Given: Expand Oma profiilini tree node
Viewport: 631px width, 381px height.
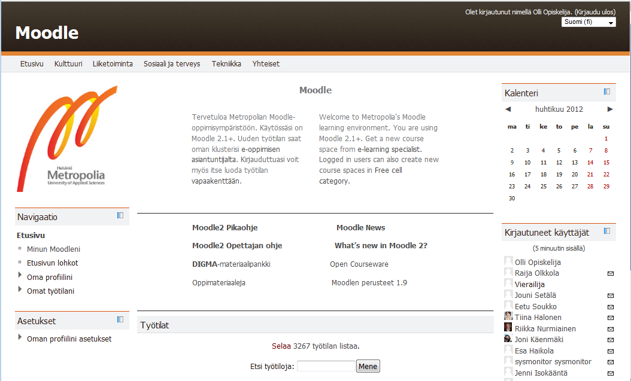Looking at the screenshot, I should point(20,275).
